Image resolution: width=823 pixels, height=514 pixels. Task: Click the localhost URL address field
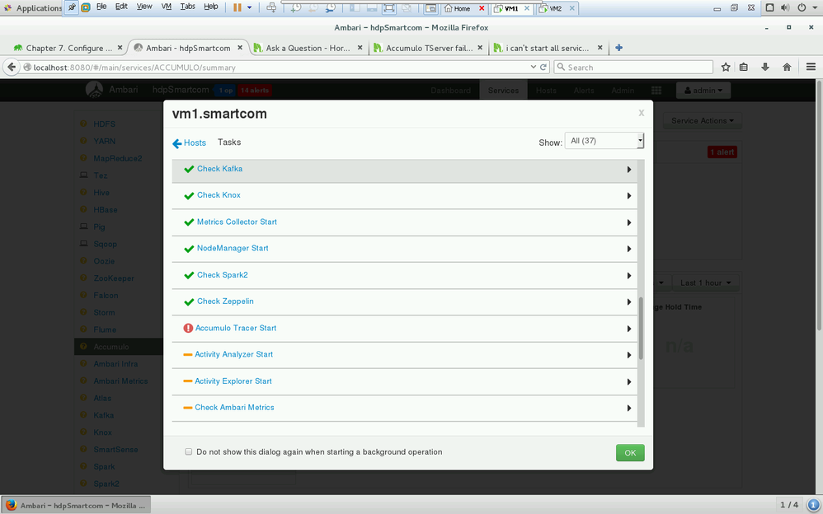tap(278, 68)
